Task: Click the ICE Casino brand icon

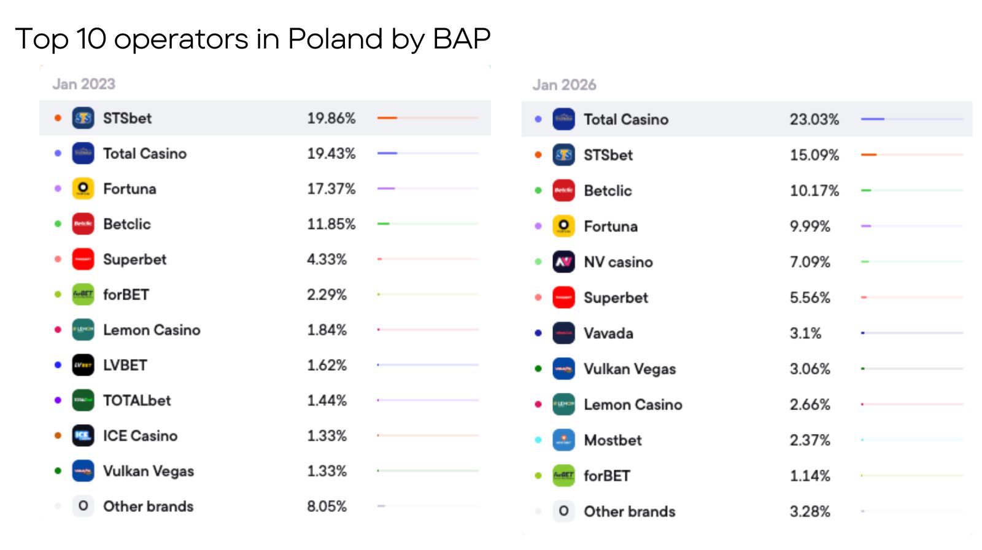Action: 83,436
